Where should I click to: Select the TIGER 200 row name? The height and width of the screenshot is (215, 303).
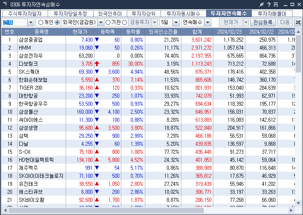[30, 88]
